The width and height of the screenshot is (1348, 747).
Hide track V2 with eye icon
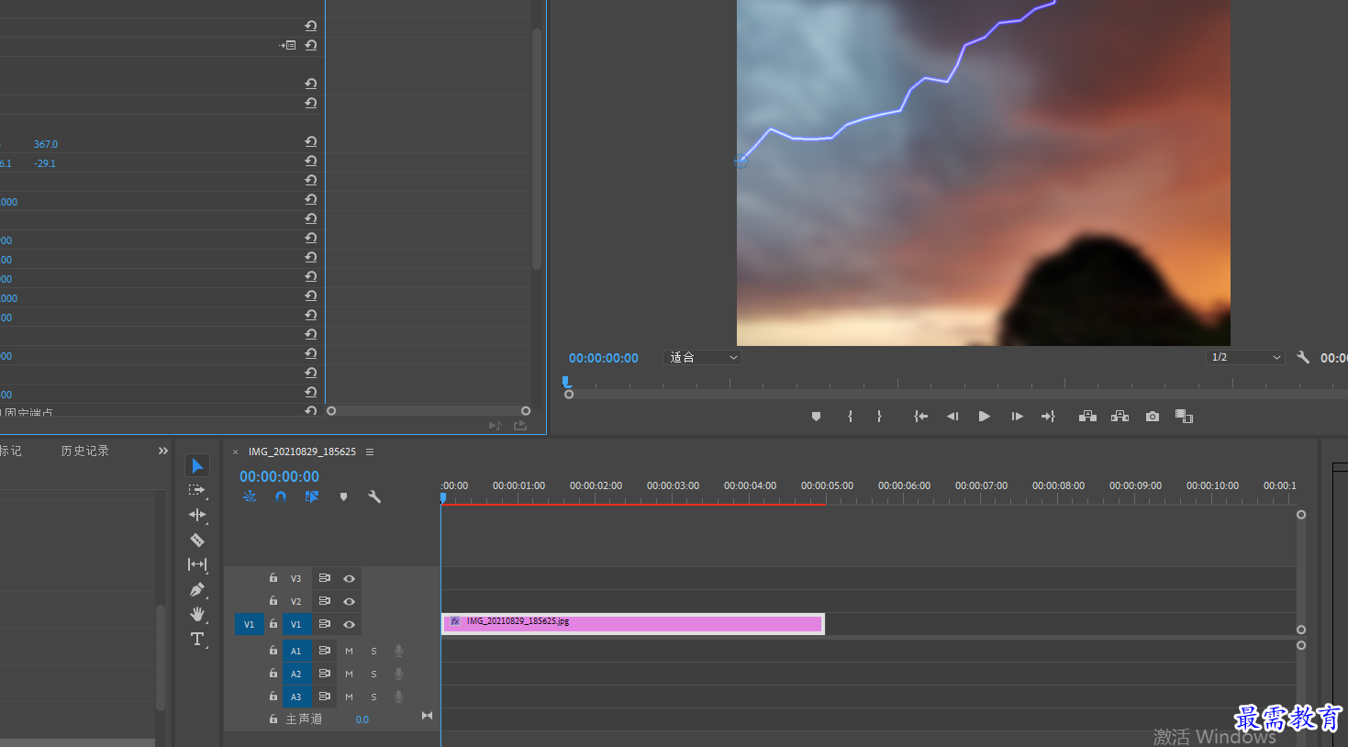pos(349,602)
